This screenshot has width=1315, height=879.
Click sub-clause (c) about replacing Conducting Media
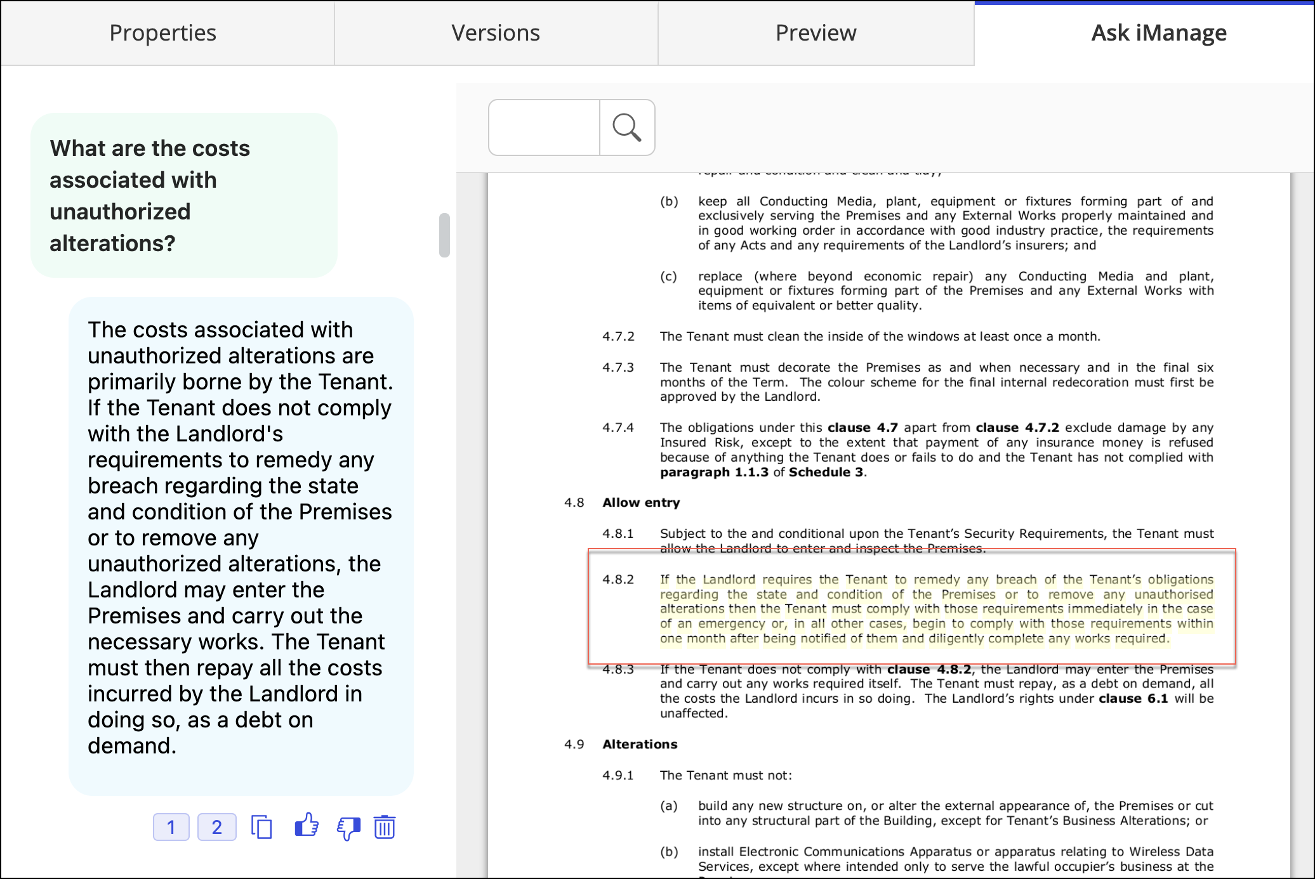[955, 291]
